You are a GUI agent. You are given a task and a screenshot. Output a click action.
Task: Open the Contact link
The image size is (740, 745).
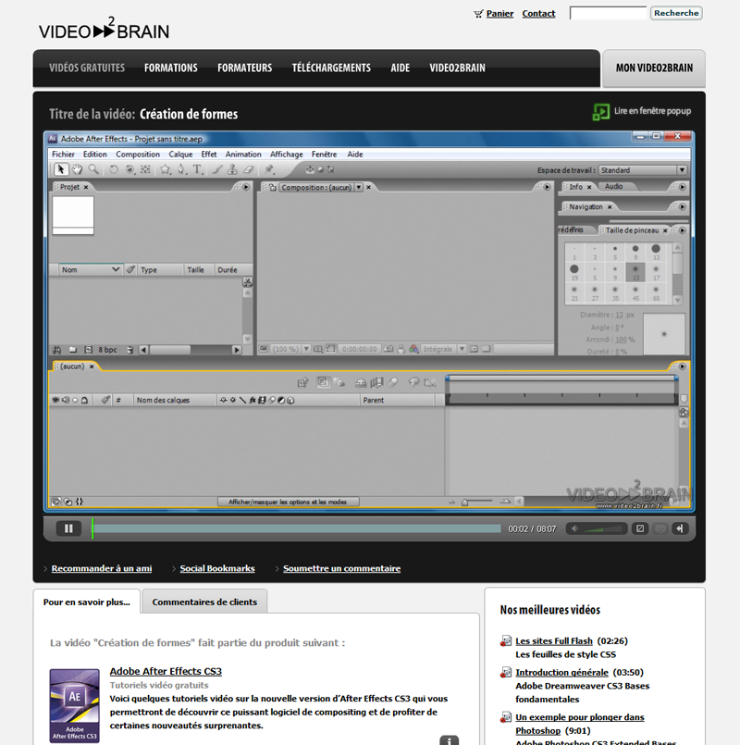point(538,14)
